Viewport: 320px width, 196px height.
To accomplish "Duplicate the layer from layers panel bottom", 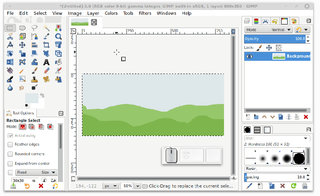I will point(281,117).
